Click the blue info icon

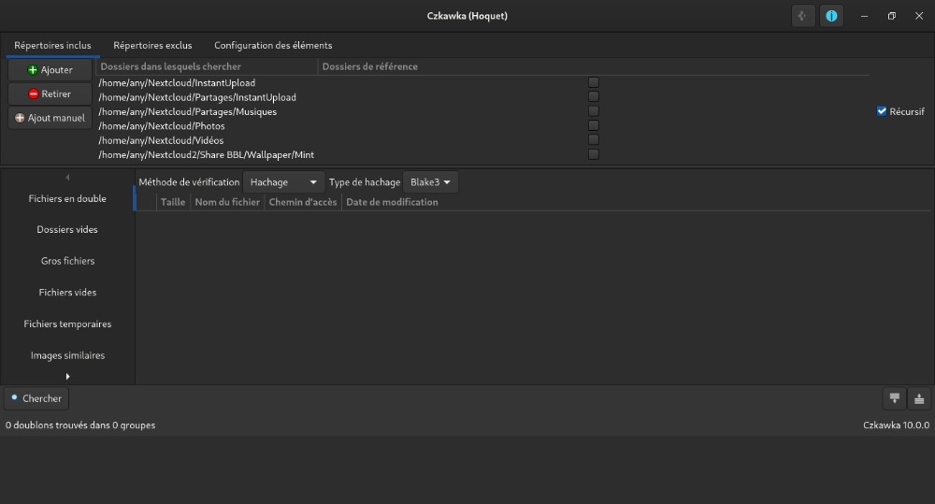(830, 16)
